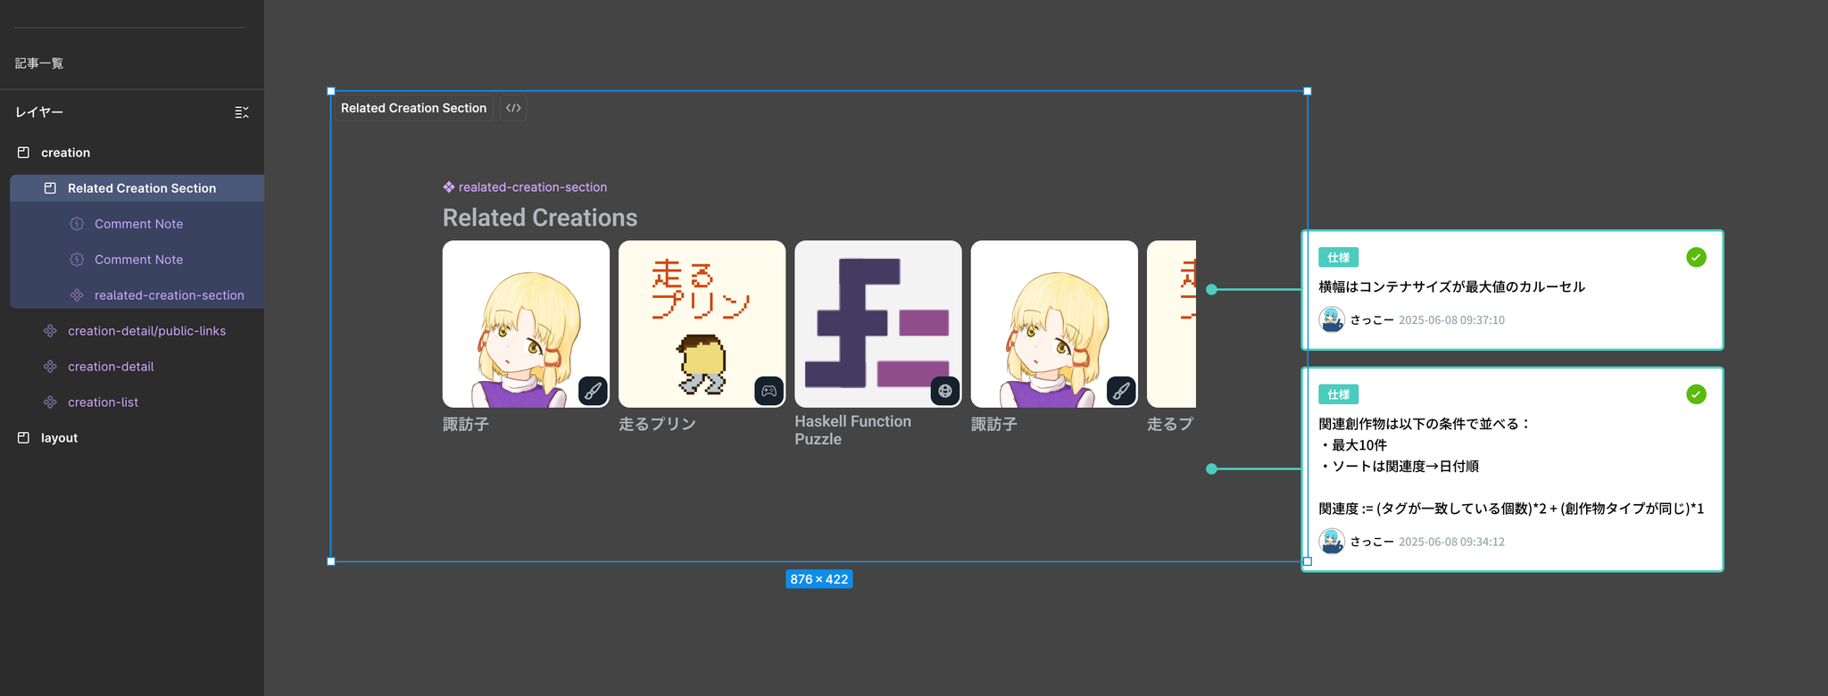Image resolution: width=1828 pixels, height=696 pixels.
Task: Select the layout page in layers
Action: (59, 438)
